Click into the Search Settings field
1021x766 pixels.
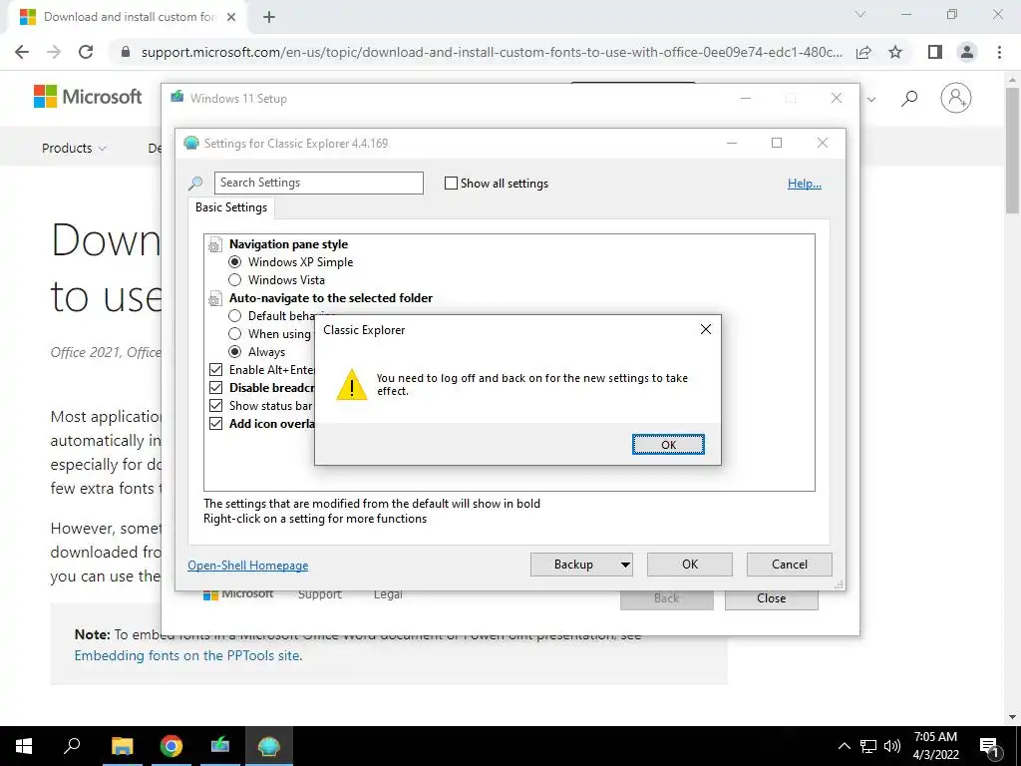[318, 184]
